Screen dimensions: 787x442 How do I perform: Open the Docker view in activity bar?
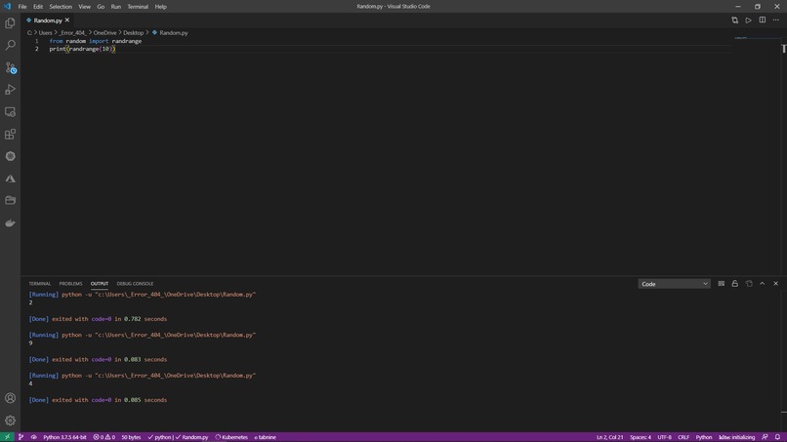click(x=10, y=222)
